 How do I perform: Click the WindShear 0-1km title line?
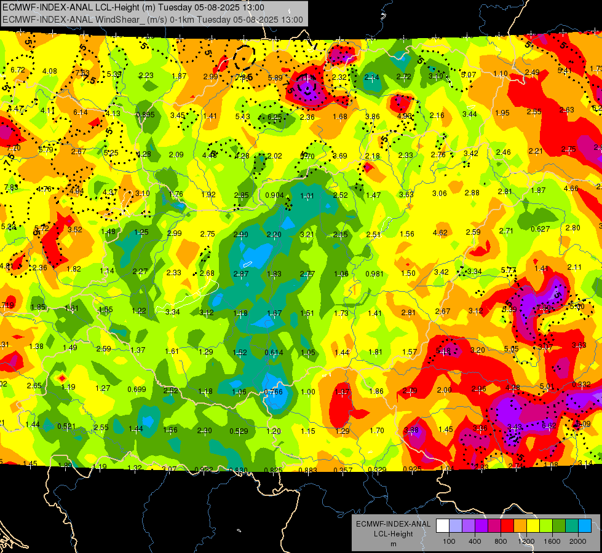click(x=152, y=20)
